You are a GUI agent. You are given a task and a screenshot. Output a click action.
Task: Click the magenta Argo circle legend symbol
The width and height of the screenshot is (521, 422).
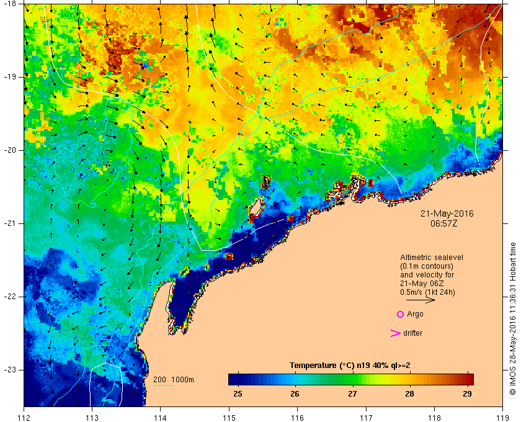pyautogui.click(x=401, y=314)
